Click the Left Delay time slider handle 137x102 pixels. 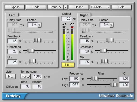(x=11, y=30)
